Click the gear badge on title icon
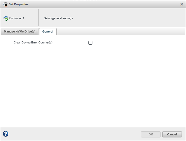 pyautogui.click(x=6, y=5)
